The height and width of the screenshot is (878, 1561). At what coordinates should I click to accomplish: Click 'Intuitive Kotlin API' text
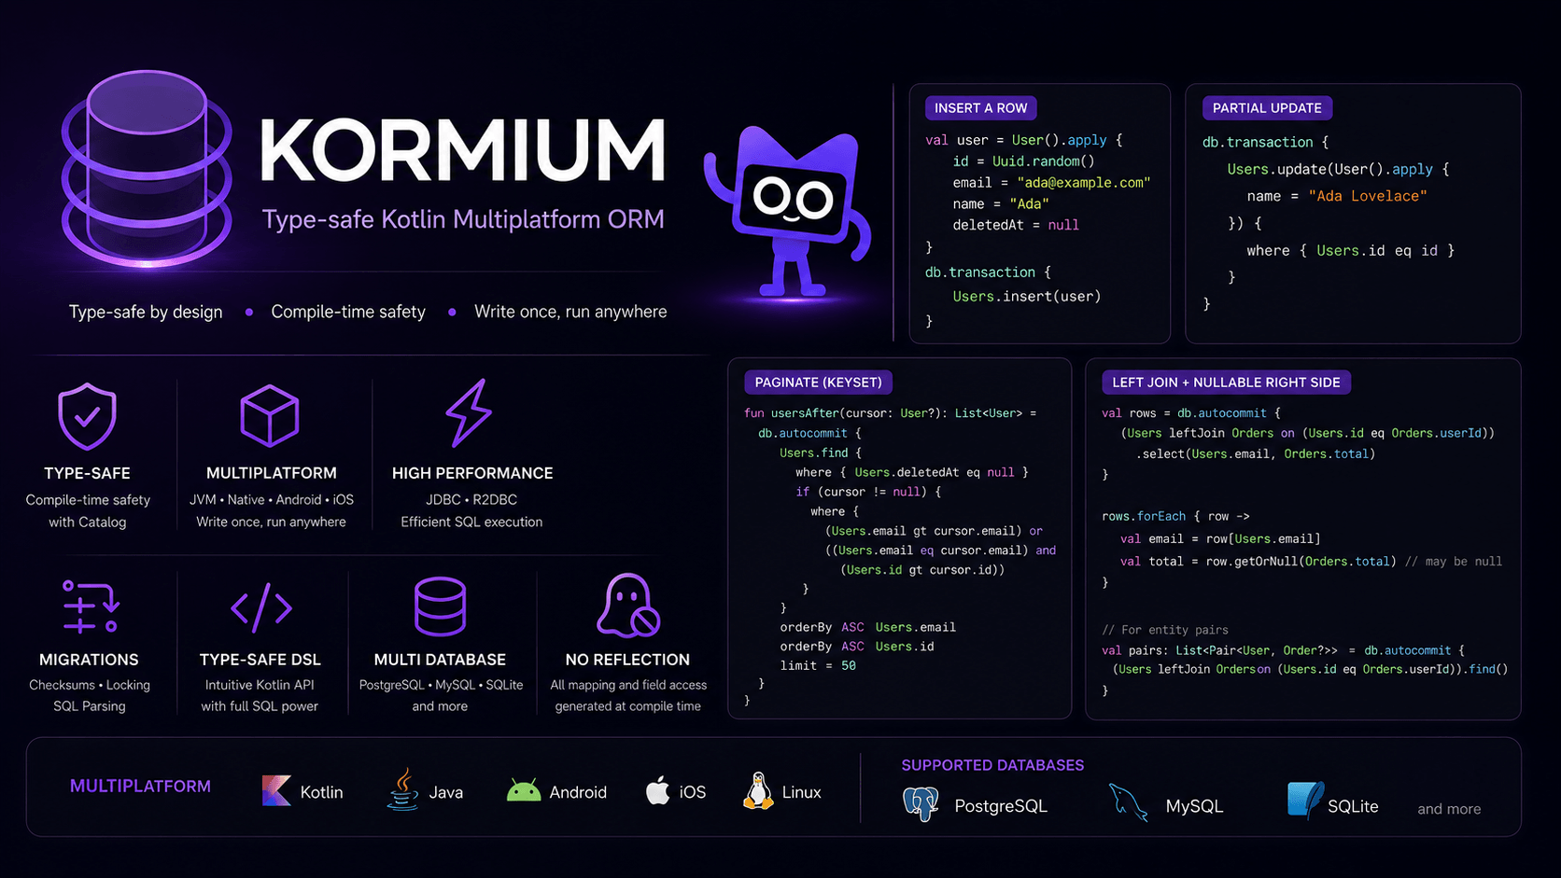click(x=260, y=685)
